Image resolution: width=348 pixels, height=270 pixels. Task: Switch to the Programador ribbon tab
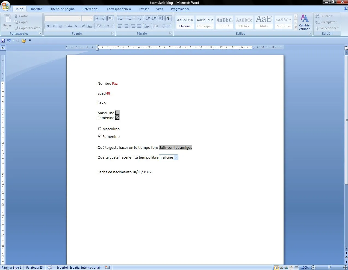click(x=180, y=9)
